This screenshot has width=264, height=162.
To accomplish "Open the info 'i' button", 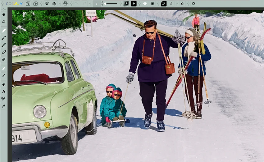I will click(171, 3).
